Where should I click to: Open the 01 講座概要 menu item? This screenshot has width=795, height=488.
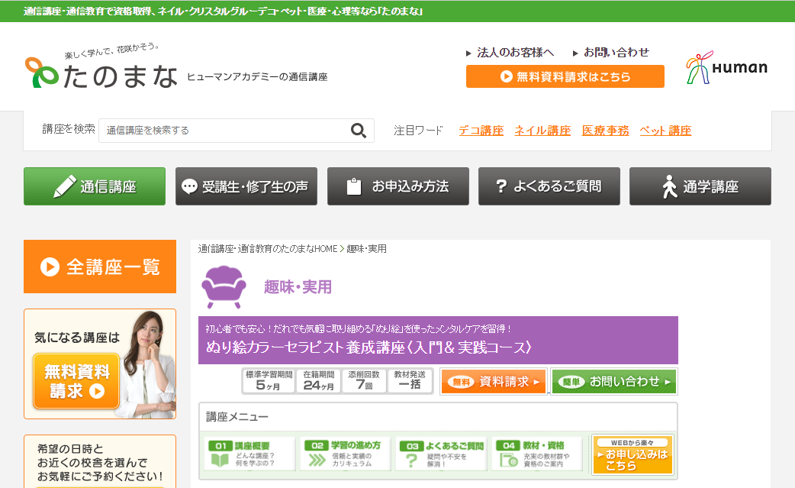click(249, 454)
